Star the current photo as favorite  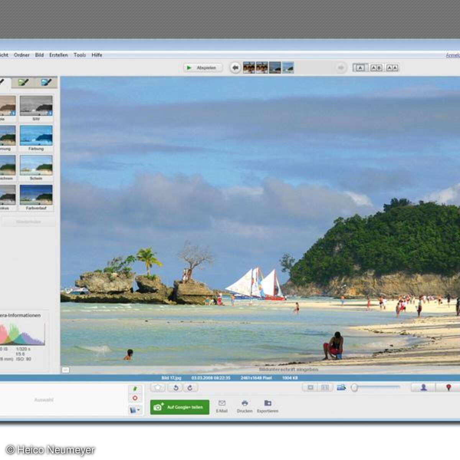158,388
